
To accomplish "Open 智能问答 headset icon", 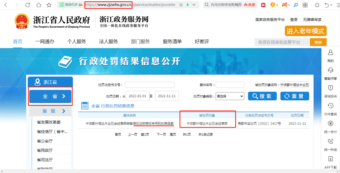I will (330, 70).
